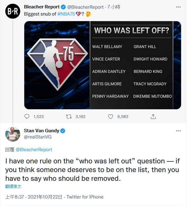Screen dimensions: 187x206
Task: Click Stan Van Gundy's verified badge
Action: 63,131
